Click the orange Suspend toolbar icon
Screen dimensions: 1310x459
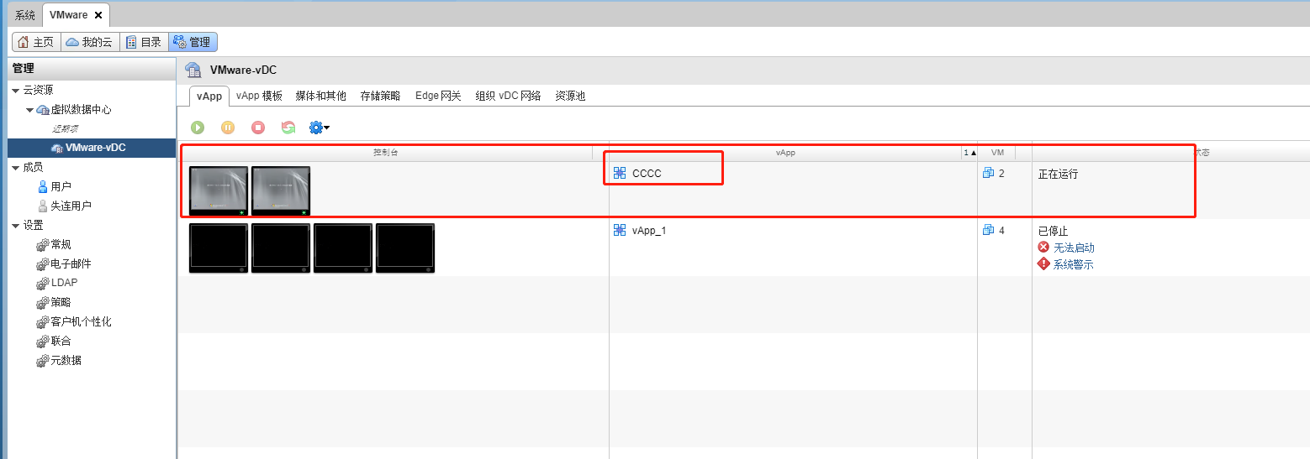tap(228, 128)
